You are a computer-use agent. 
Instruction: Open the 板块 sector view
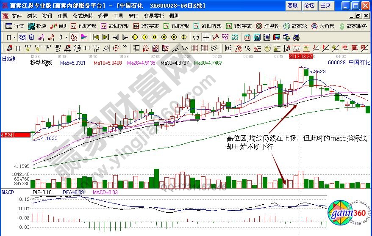coord(37,26)
